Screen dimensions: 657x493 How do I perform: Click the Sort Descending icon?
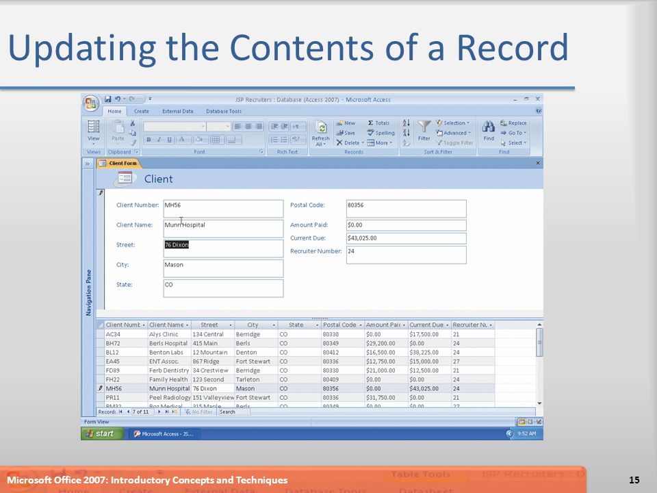click(x=406, y=133)
